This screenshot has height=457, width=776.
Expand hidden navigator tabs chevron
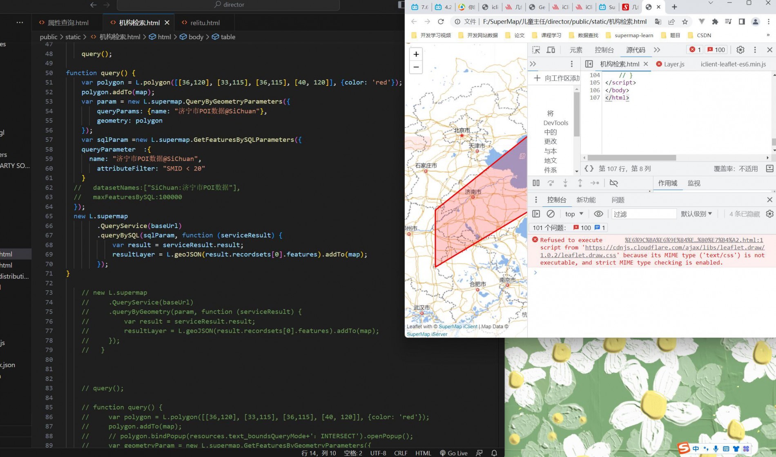coord(533,64)
